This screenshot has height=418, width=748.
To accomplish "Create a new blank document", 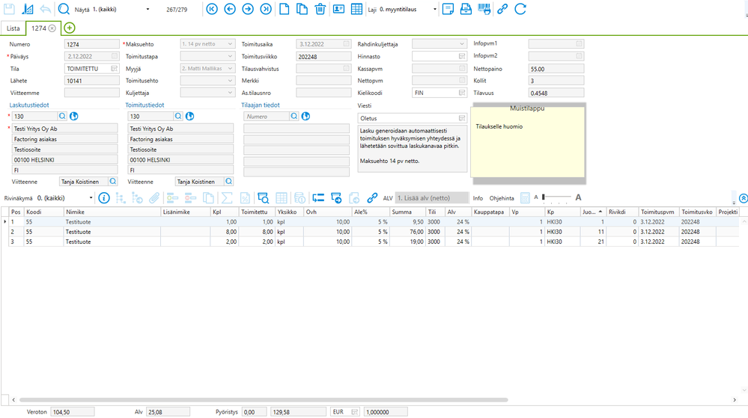I will [284, 8].
